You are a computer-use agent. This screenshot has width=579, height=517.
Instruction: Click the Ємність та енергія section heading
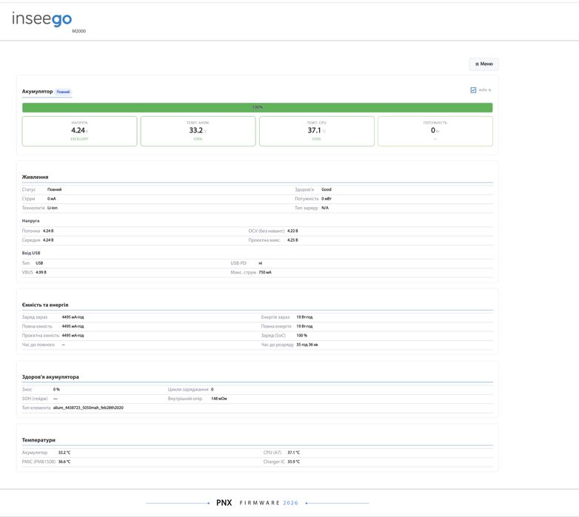pos(45,305)
